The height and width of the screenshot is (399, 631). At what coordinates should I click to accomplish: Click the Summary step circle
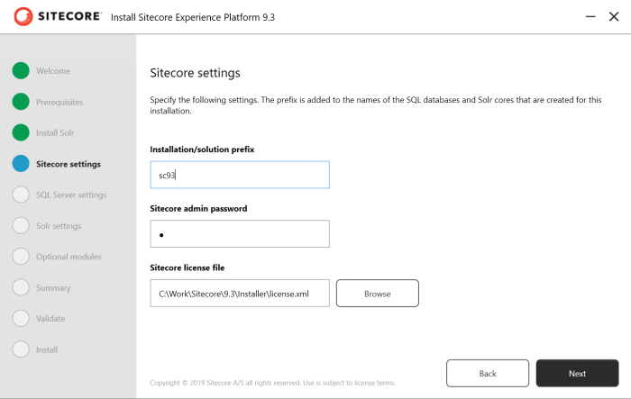(x=21, y=287)
